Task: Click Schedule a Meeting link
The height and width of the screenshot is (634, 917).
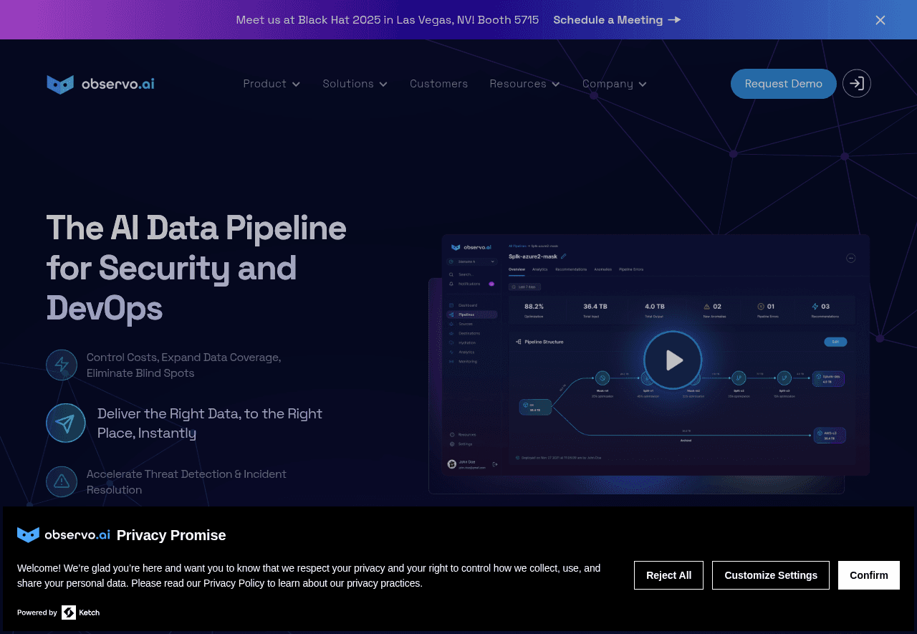Action: 616,20
